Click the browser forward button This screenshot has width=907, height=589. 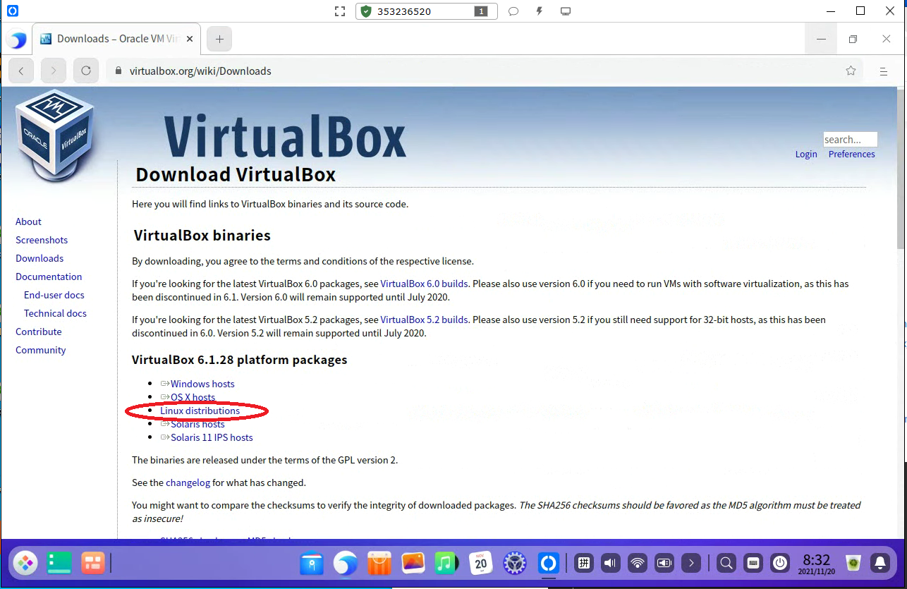click(x=54, y=71)
